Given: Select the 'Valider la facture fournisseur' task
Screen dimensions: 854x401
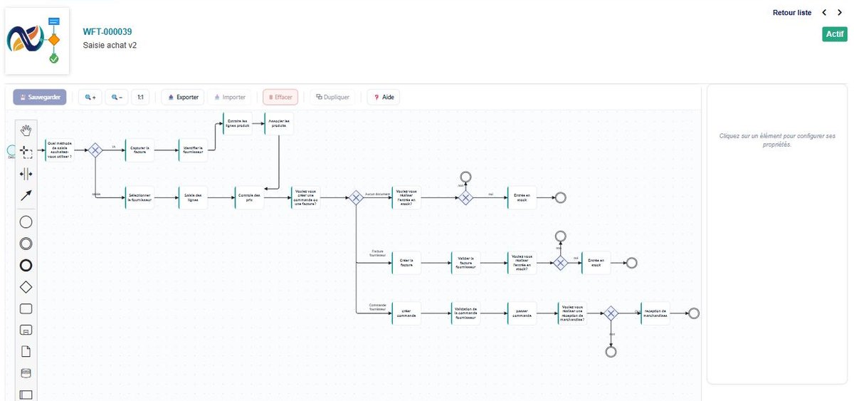Looking at the screenshot, I should (465, 262).
